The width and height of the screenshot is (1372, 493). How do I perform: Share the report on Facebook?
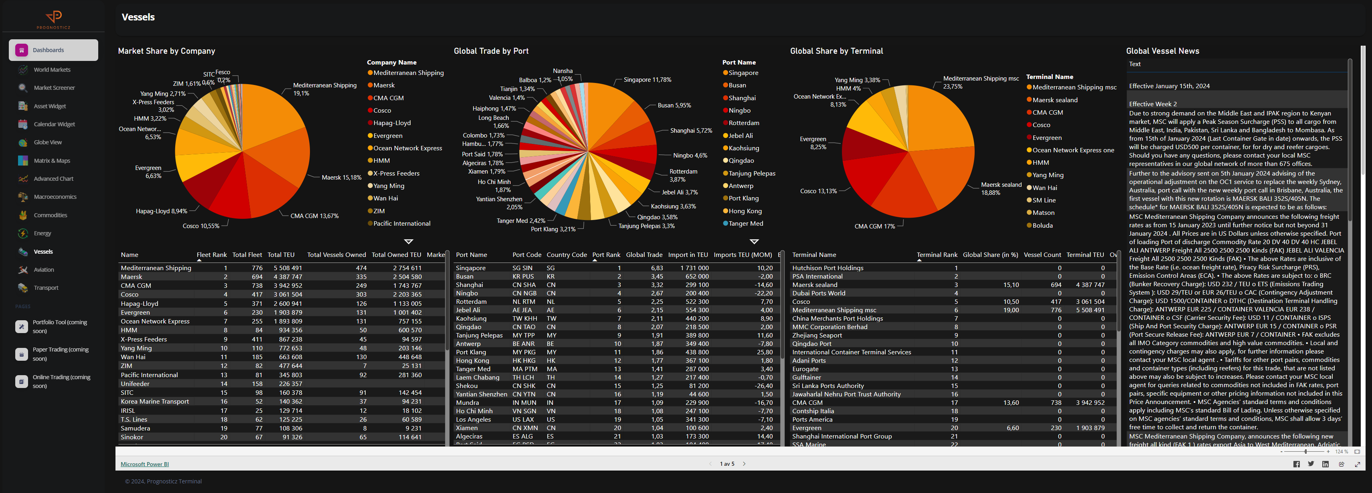1296,464
